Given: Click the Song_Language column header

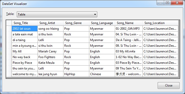Looking at the screenshot, I should [102, 23].
